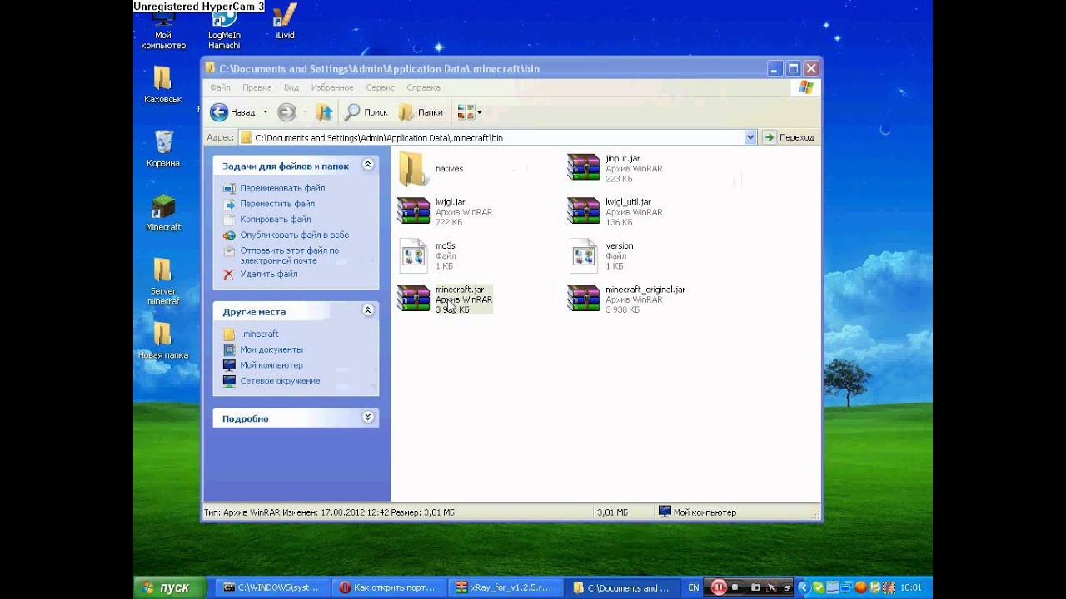Open the Правка menu
This screenshot has height=599, width=1066.
click(257, 87)
